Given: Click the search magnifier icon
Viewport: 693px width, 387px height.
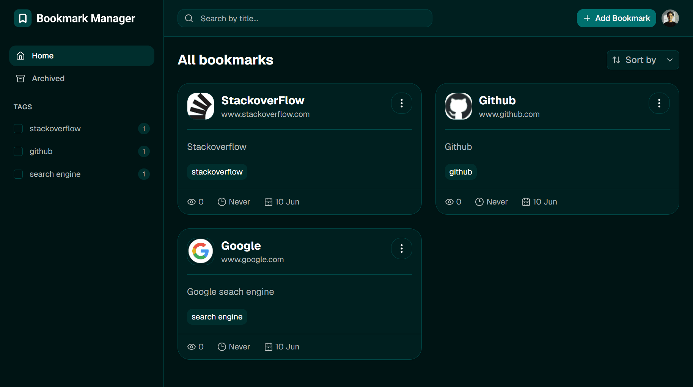Looking at the screenshot, I should click(189, 18).
